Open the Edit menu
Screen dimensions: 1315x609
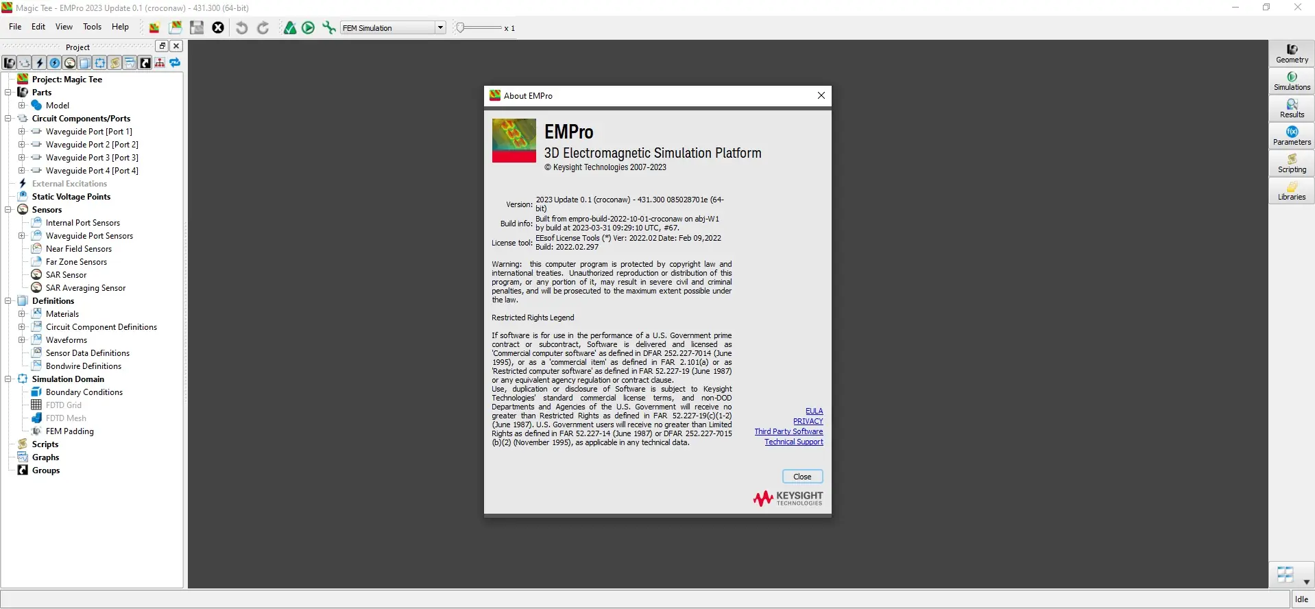tap(38, 27)
